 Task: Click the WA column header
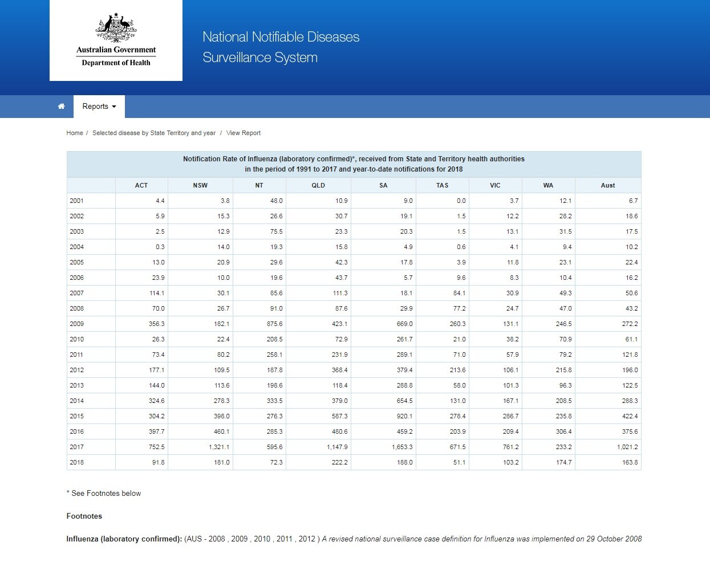click(548, 185)
